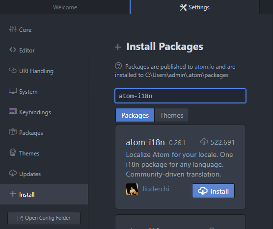Click the liuderchi author avatar
This screenshot has height=229, width=273.
tap(132, 189)
